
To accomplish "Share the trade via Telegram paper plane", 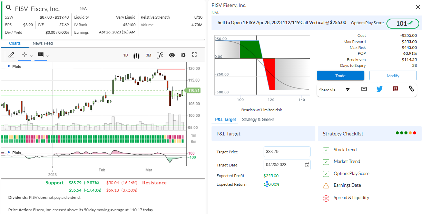I will point(348,89).
